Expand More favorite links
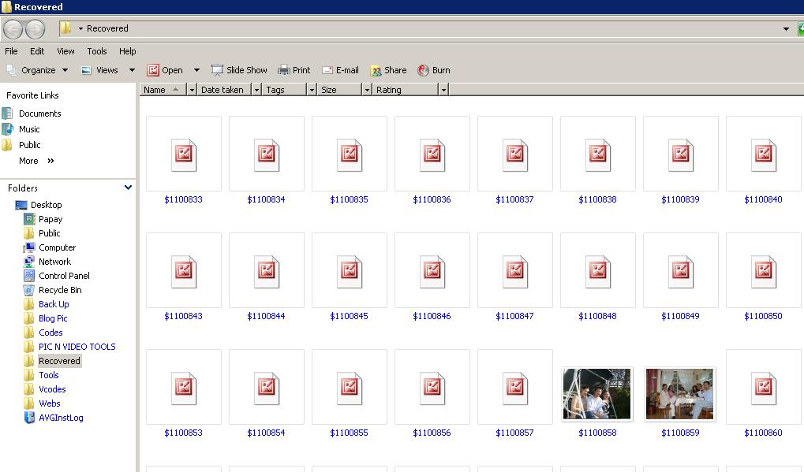The width and height of the screenshot is (804, 472). (x=36, y=162)
